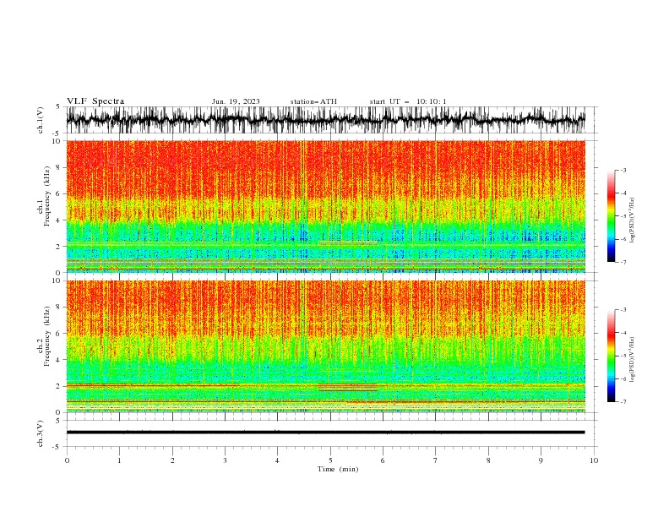Click the "2" kHz tick on the ch.1 frequency axis
669x517 pixels.
pyautogui.click(x=58, y=247)
